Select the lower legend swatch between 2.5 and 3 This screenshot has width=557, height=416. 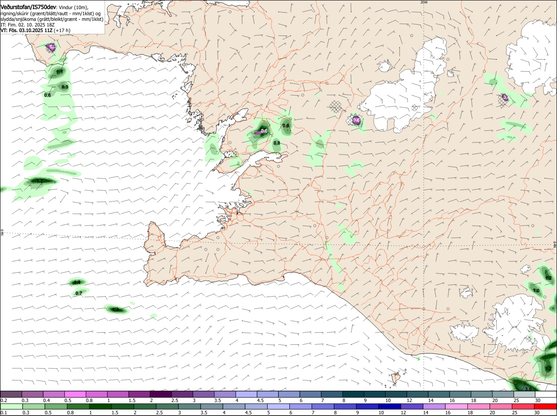167,406
